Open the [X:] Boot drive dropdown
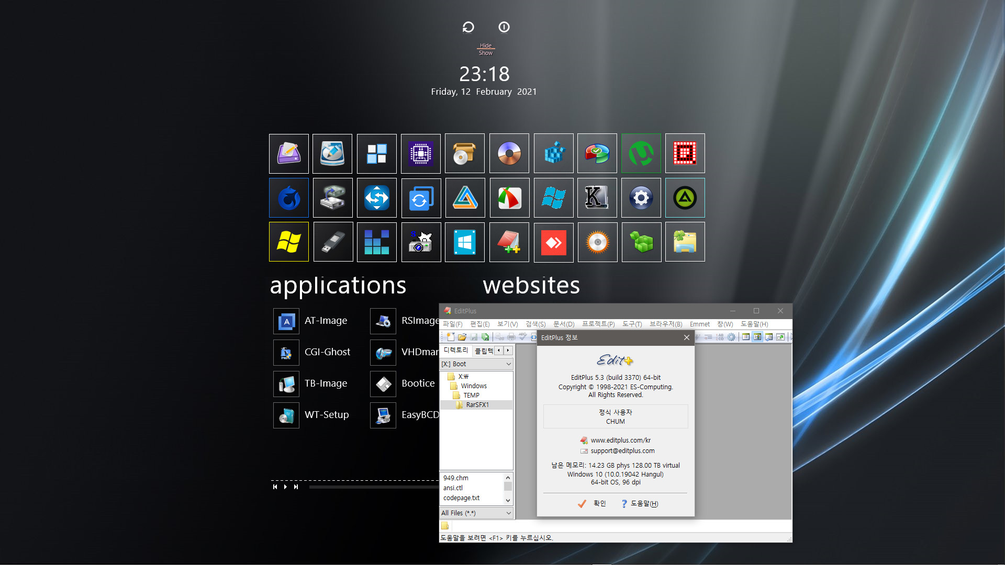The image size is (1005, 565). [476, 364]
